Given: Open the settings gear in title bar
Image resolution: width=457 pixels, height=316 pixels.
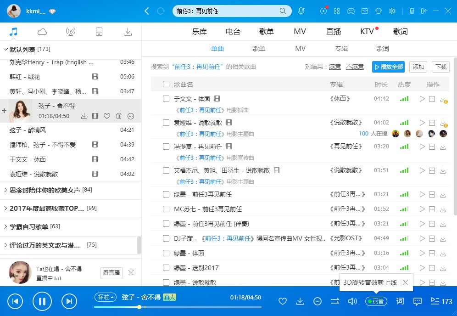Looking at the screenshot, I should tap(392, 11).
